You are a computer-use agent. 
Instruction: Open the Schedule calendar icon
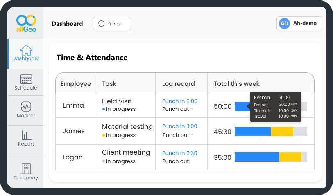(26, 79)
